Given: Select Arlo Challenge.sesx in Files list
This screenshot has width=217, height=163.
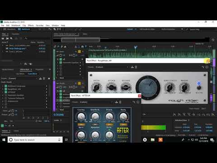Looking at the screenshot, I should 18,48.
